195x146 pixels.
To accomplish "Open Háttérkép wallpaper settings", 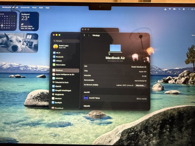I will click(58, 78).
